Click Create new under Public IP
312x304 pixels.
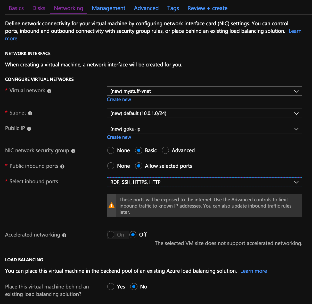tap(119, 137)
